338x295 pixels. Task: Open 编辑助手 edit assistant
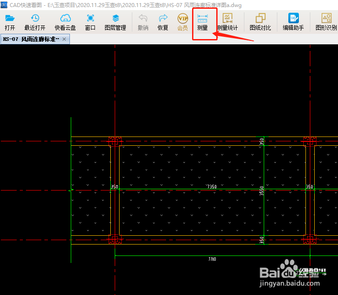293,22
